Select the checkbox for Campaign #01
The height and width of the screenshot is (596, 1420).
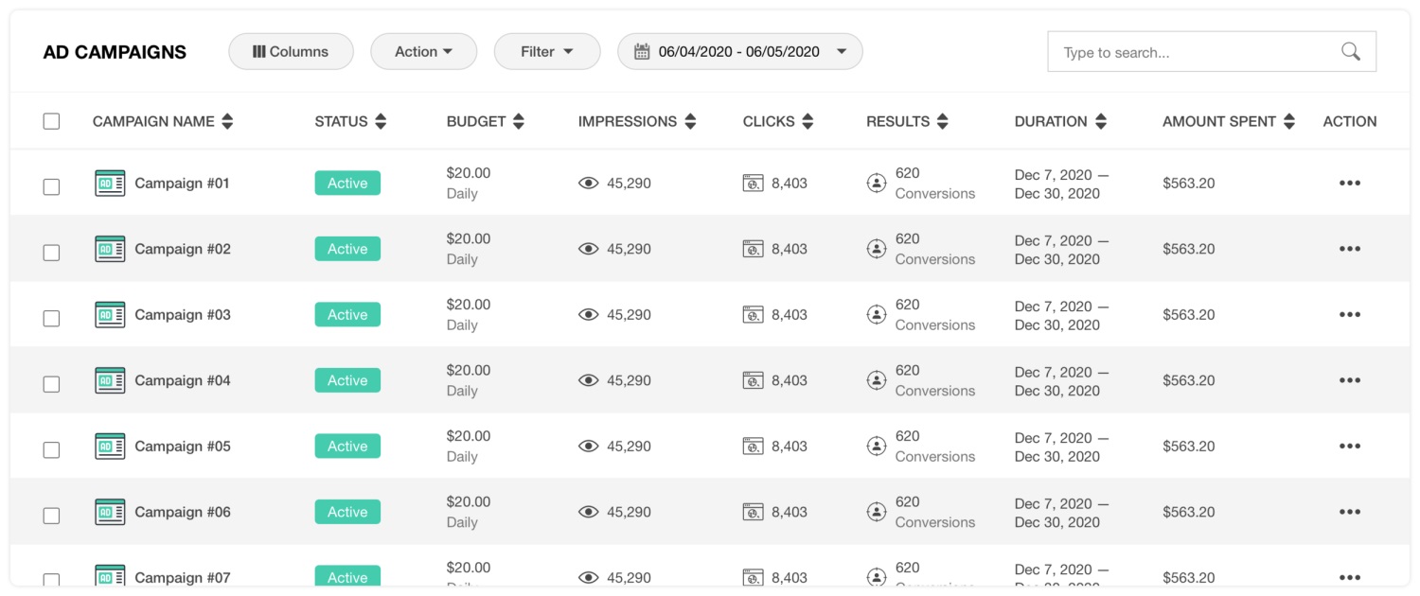pos(51,186)
